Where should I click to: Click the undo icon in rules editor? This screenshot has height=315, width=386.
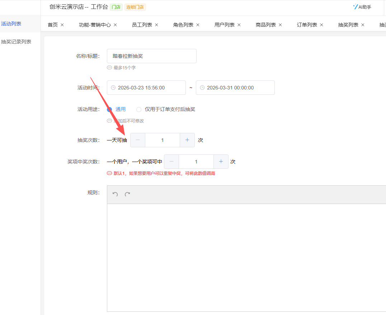pos(115,194)
